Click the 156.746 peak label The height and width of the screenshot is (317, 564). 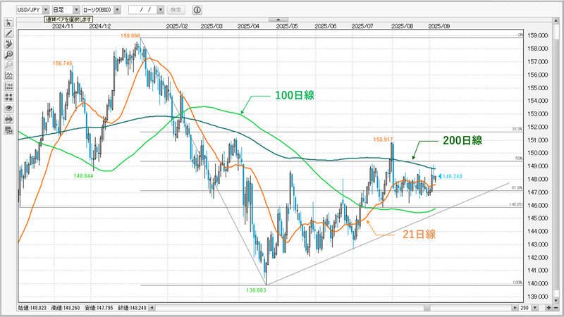pyautogui.click(x=62, y=63)
